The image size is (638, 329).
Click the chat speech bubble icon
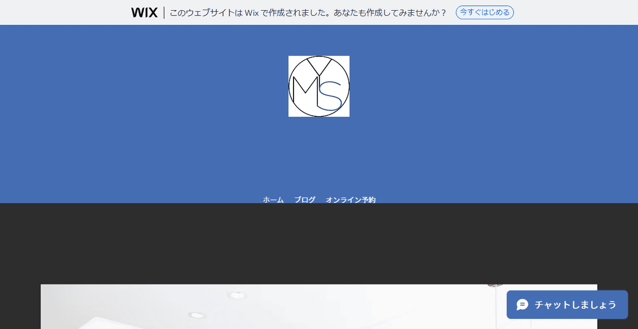pos(523,305)
